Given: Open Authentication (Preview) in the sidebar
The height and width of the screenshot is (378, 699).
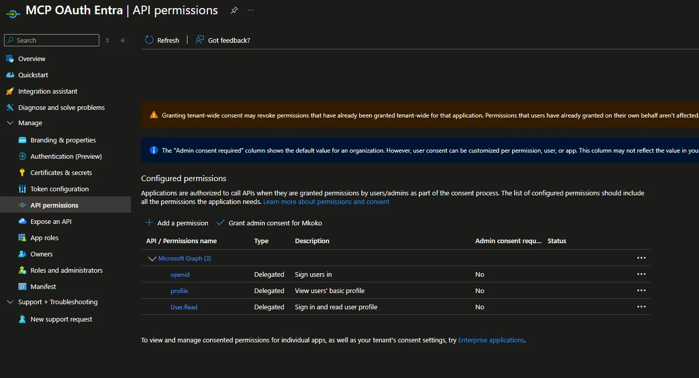Looking at the screenshot, I should click(65, 156).
